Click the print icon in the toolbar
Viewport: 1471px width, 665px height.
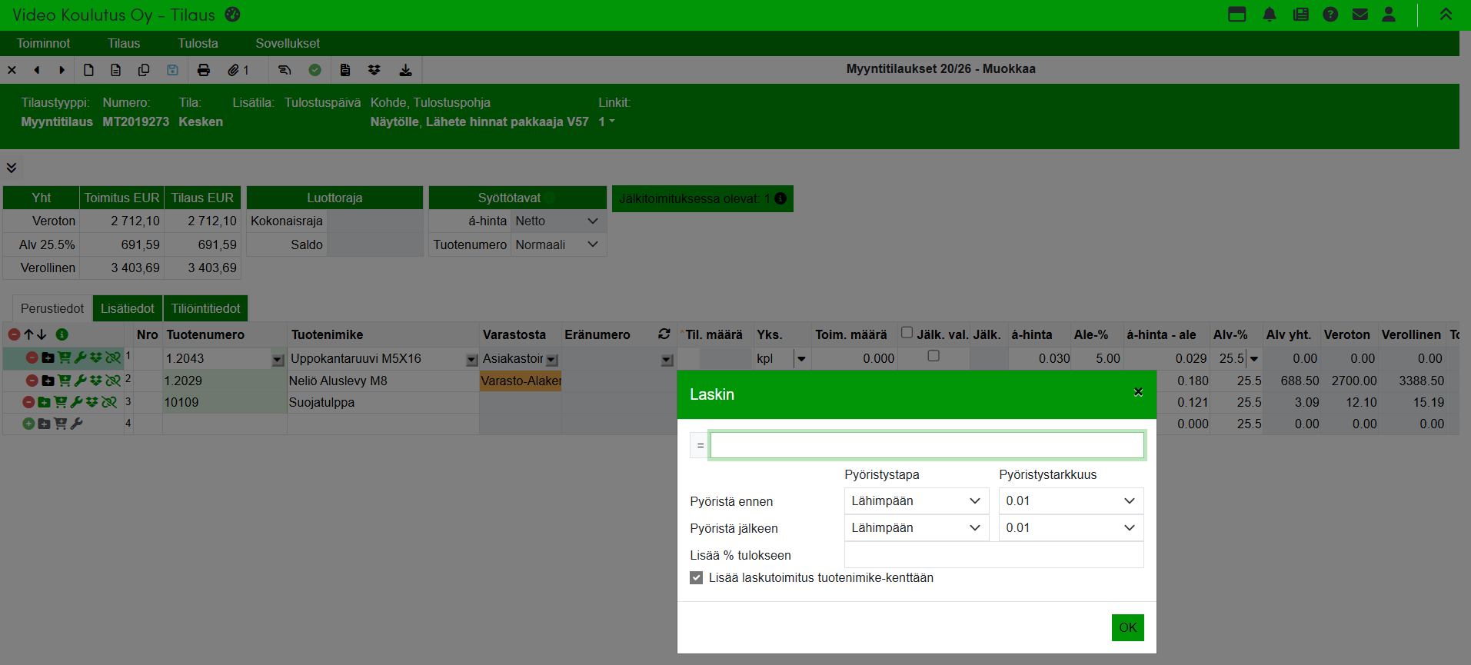click(x=204, y=70)
